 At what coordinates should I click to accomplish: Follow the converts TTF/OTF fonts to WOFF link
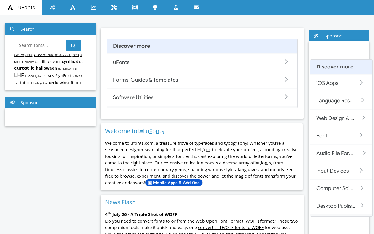(231, 227)
